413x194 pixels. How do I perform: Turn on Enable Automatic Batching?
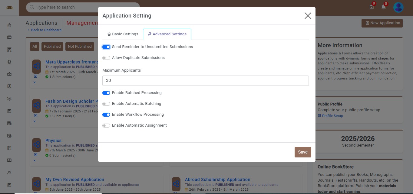[x=106, y=104]
